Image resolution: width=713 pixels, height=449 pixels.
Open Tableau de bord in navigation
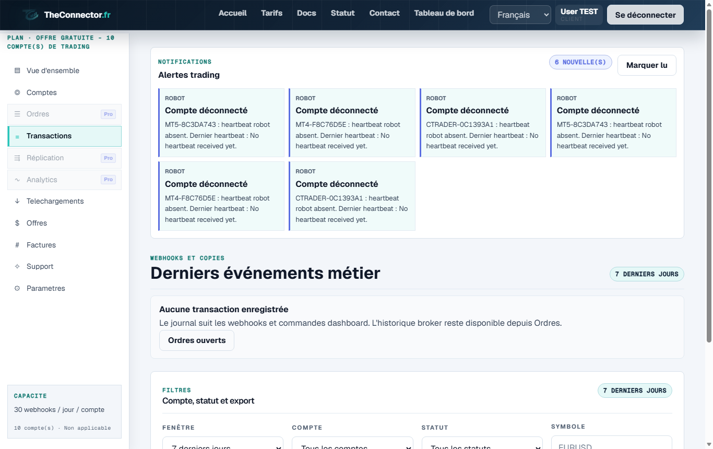click(x=444, y=13)
